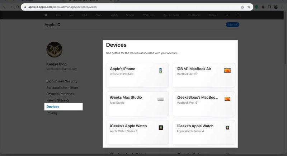Click the green extension icon in toolbar
The width and height of the screenshot is (287, 156).
(x=257, y=7)
